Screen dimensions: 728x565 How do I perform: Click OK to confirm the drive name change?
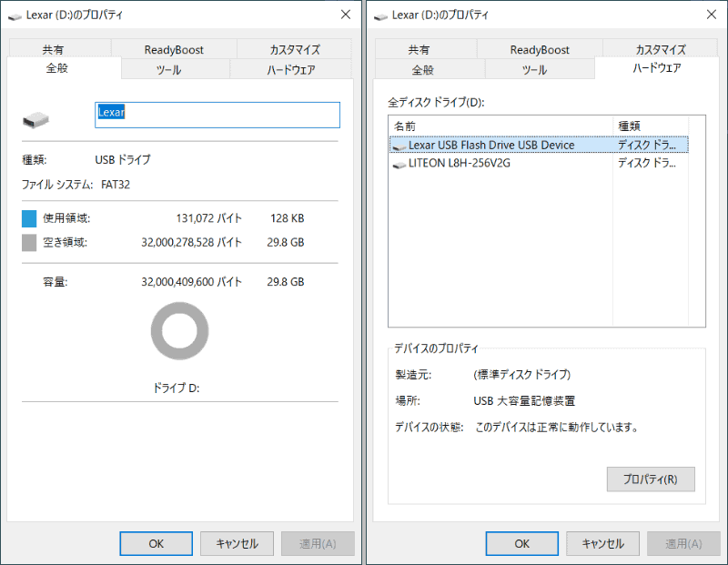coord(156,543)
